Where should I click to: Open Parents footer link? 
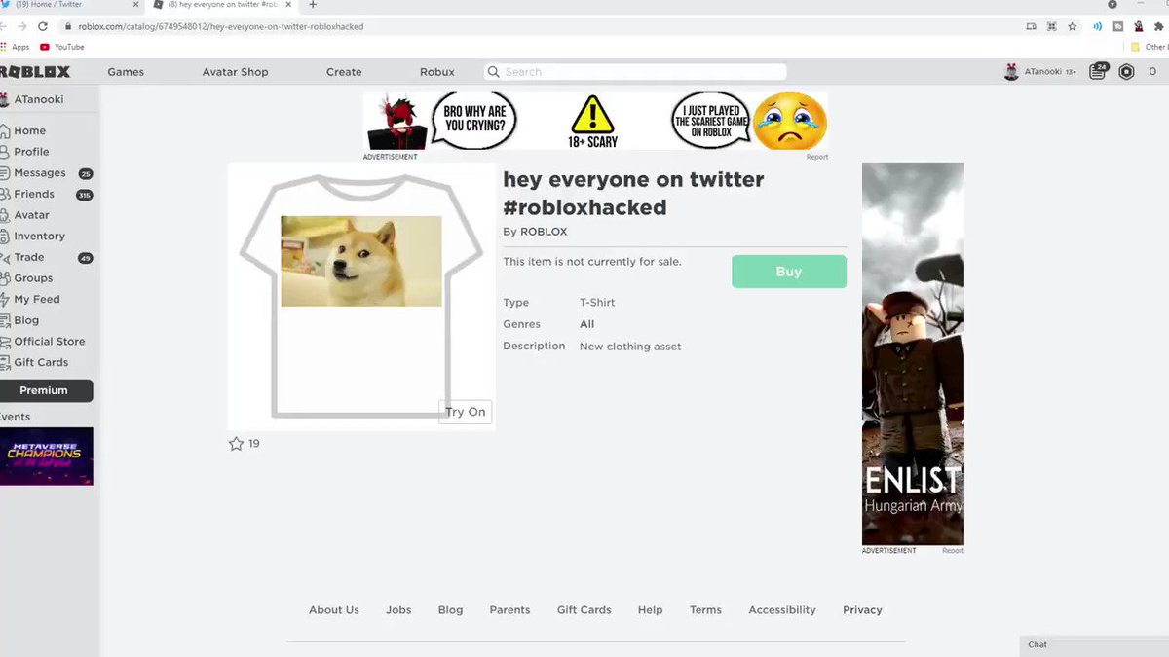pyautogui.click(x=509, y=610)
